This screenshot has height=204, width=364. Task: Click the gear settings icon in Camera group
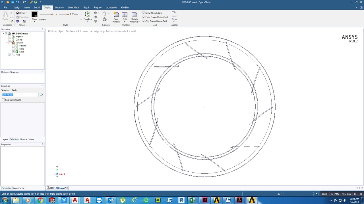coord(105,19)
